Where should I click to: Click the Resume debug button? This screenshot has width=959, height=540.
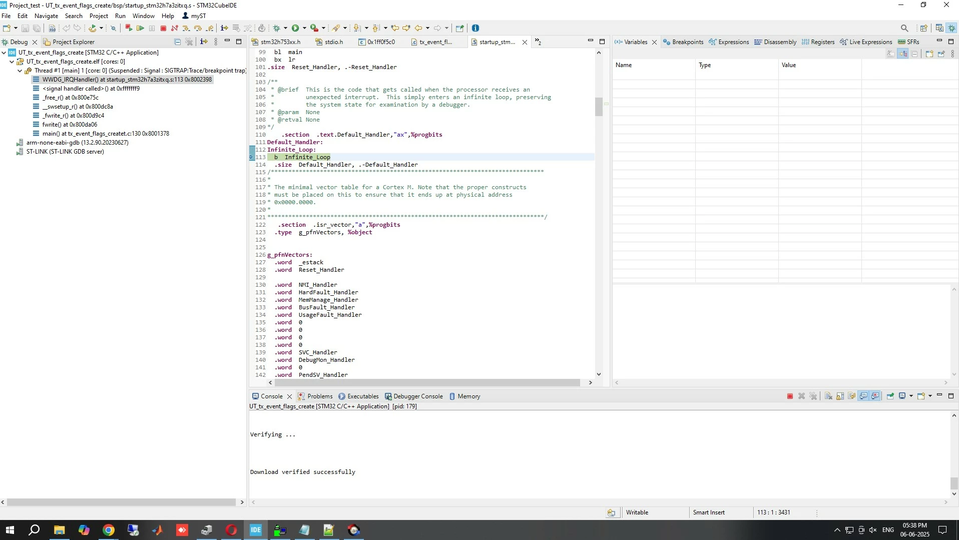coord(141,28)
